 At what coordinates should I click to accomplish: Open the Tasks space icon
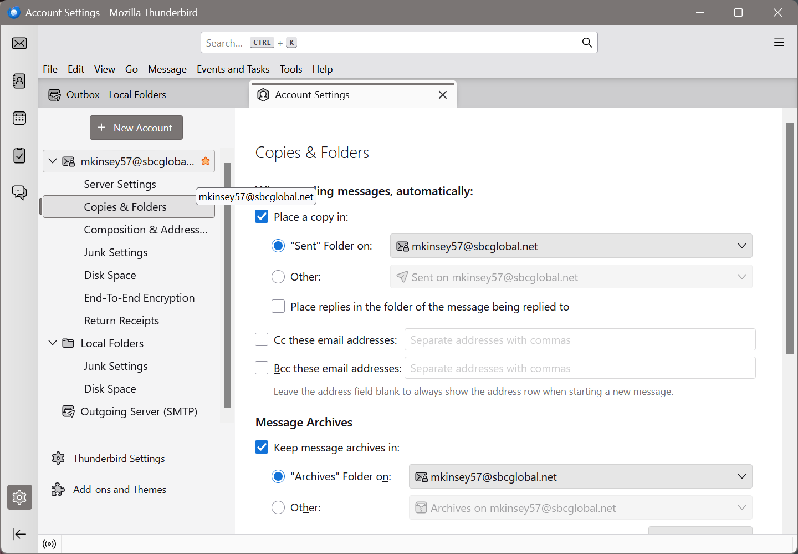[19, 155]
